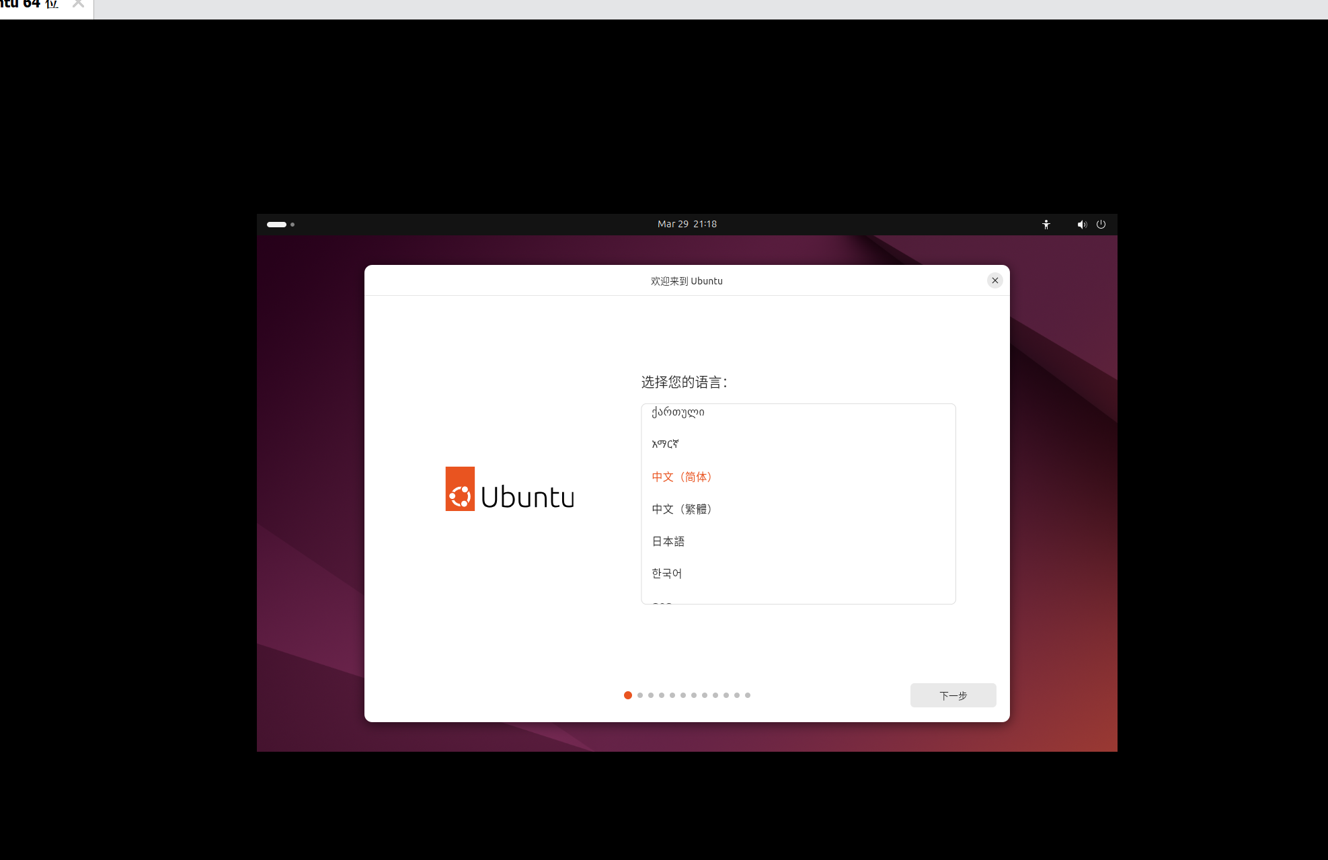Select 中文（简体） language
The width and height of the screenshot is (1328, 860).
[682, 477]
